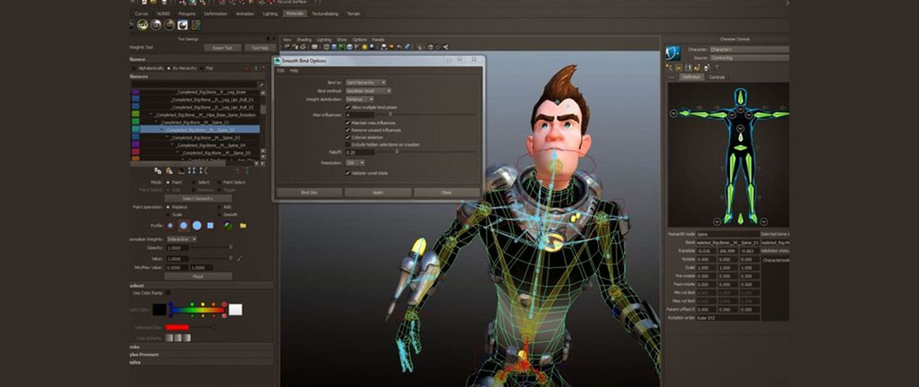
Task: Select the square brush profile icon
Action: coord(210,226)
